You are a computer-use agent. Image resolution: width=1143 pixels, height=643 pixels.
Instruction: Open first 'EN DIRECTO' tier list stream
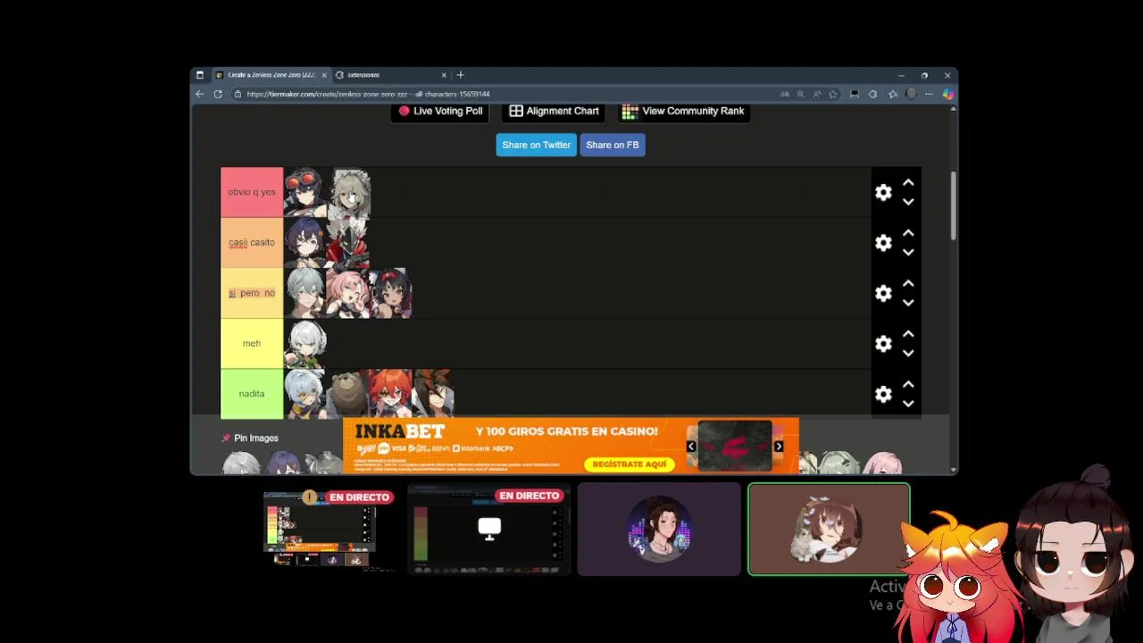click(x=320, y=529)
